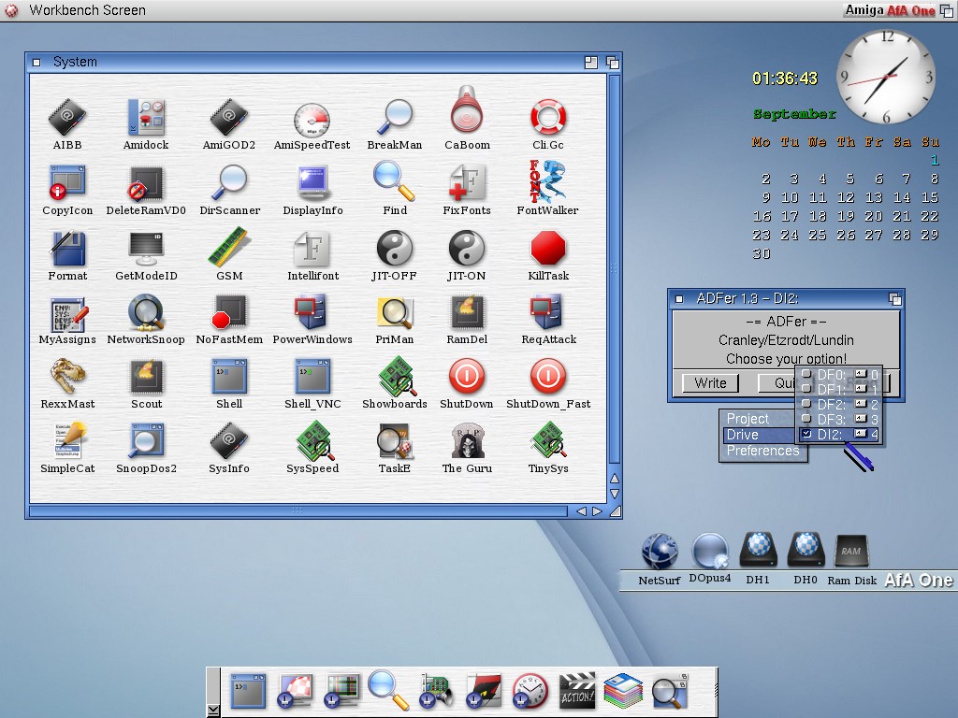Image resolution: width=958 pixels, height=718 pixels.
Task: Click the Action clapperboard in the dock
Action: coord(577,691)
